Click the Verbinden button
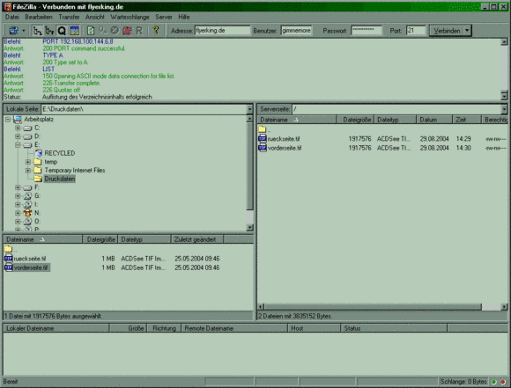This screenshot has height=388, width=511. tap(447, 31)
